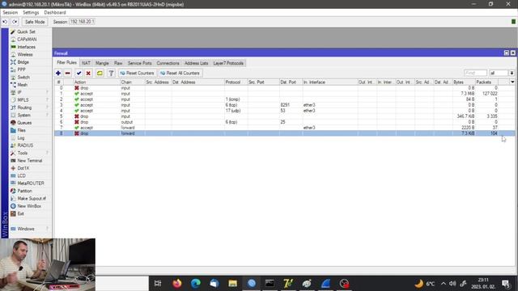Image resolution: width=518 pixels, height=291 pixels.
Task: Open New WinBox from the sidebar
Action: (x=29, y=206)
